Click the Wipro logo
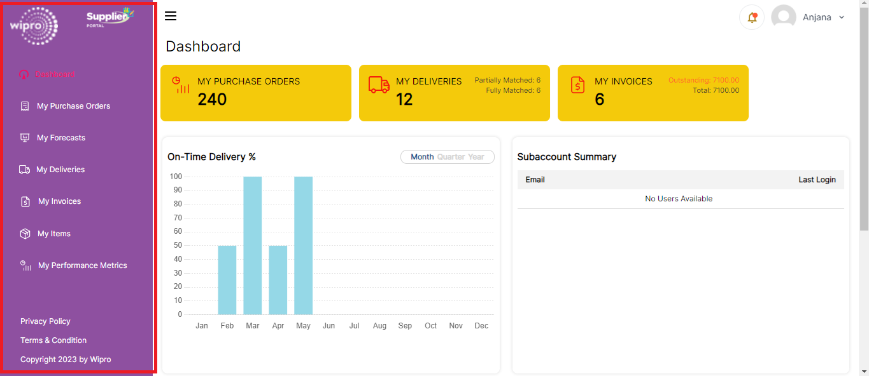Screen dimensions: 869x376 (34, 26)
